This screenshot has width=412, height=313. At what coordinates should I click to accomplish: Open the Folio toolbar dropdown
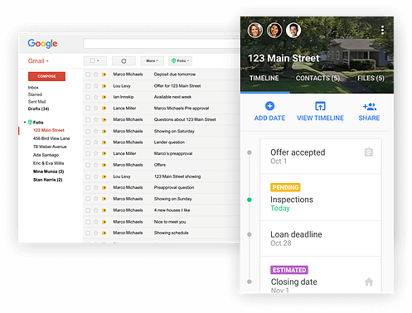pos(180,60)
